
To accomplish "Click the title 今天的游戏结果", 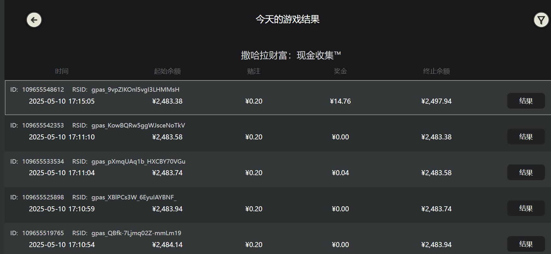I will (x=287, y=19).
